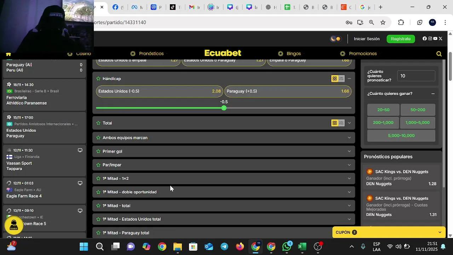Collapse ¿Cuánto quieres ganar? section
Viewport: 453px width, 255px height.
(433, 93)
